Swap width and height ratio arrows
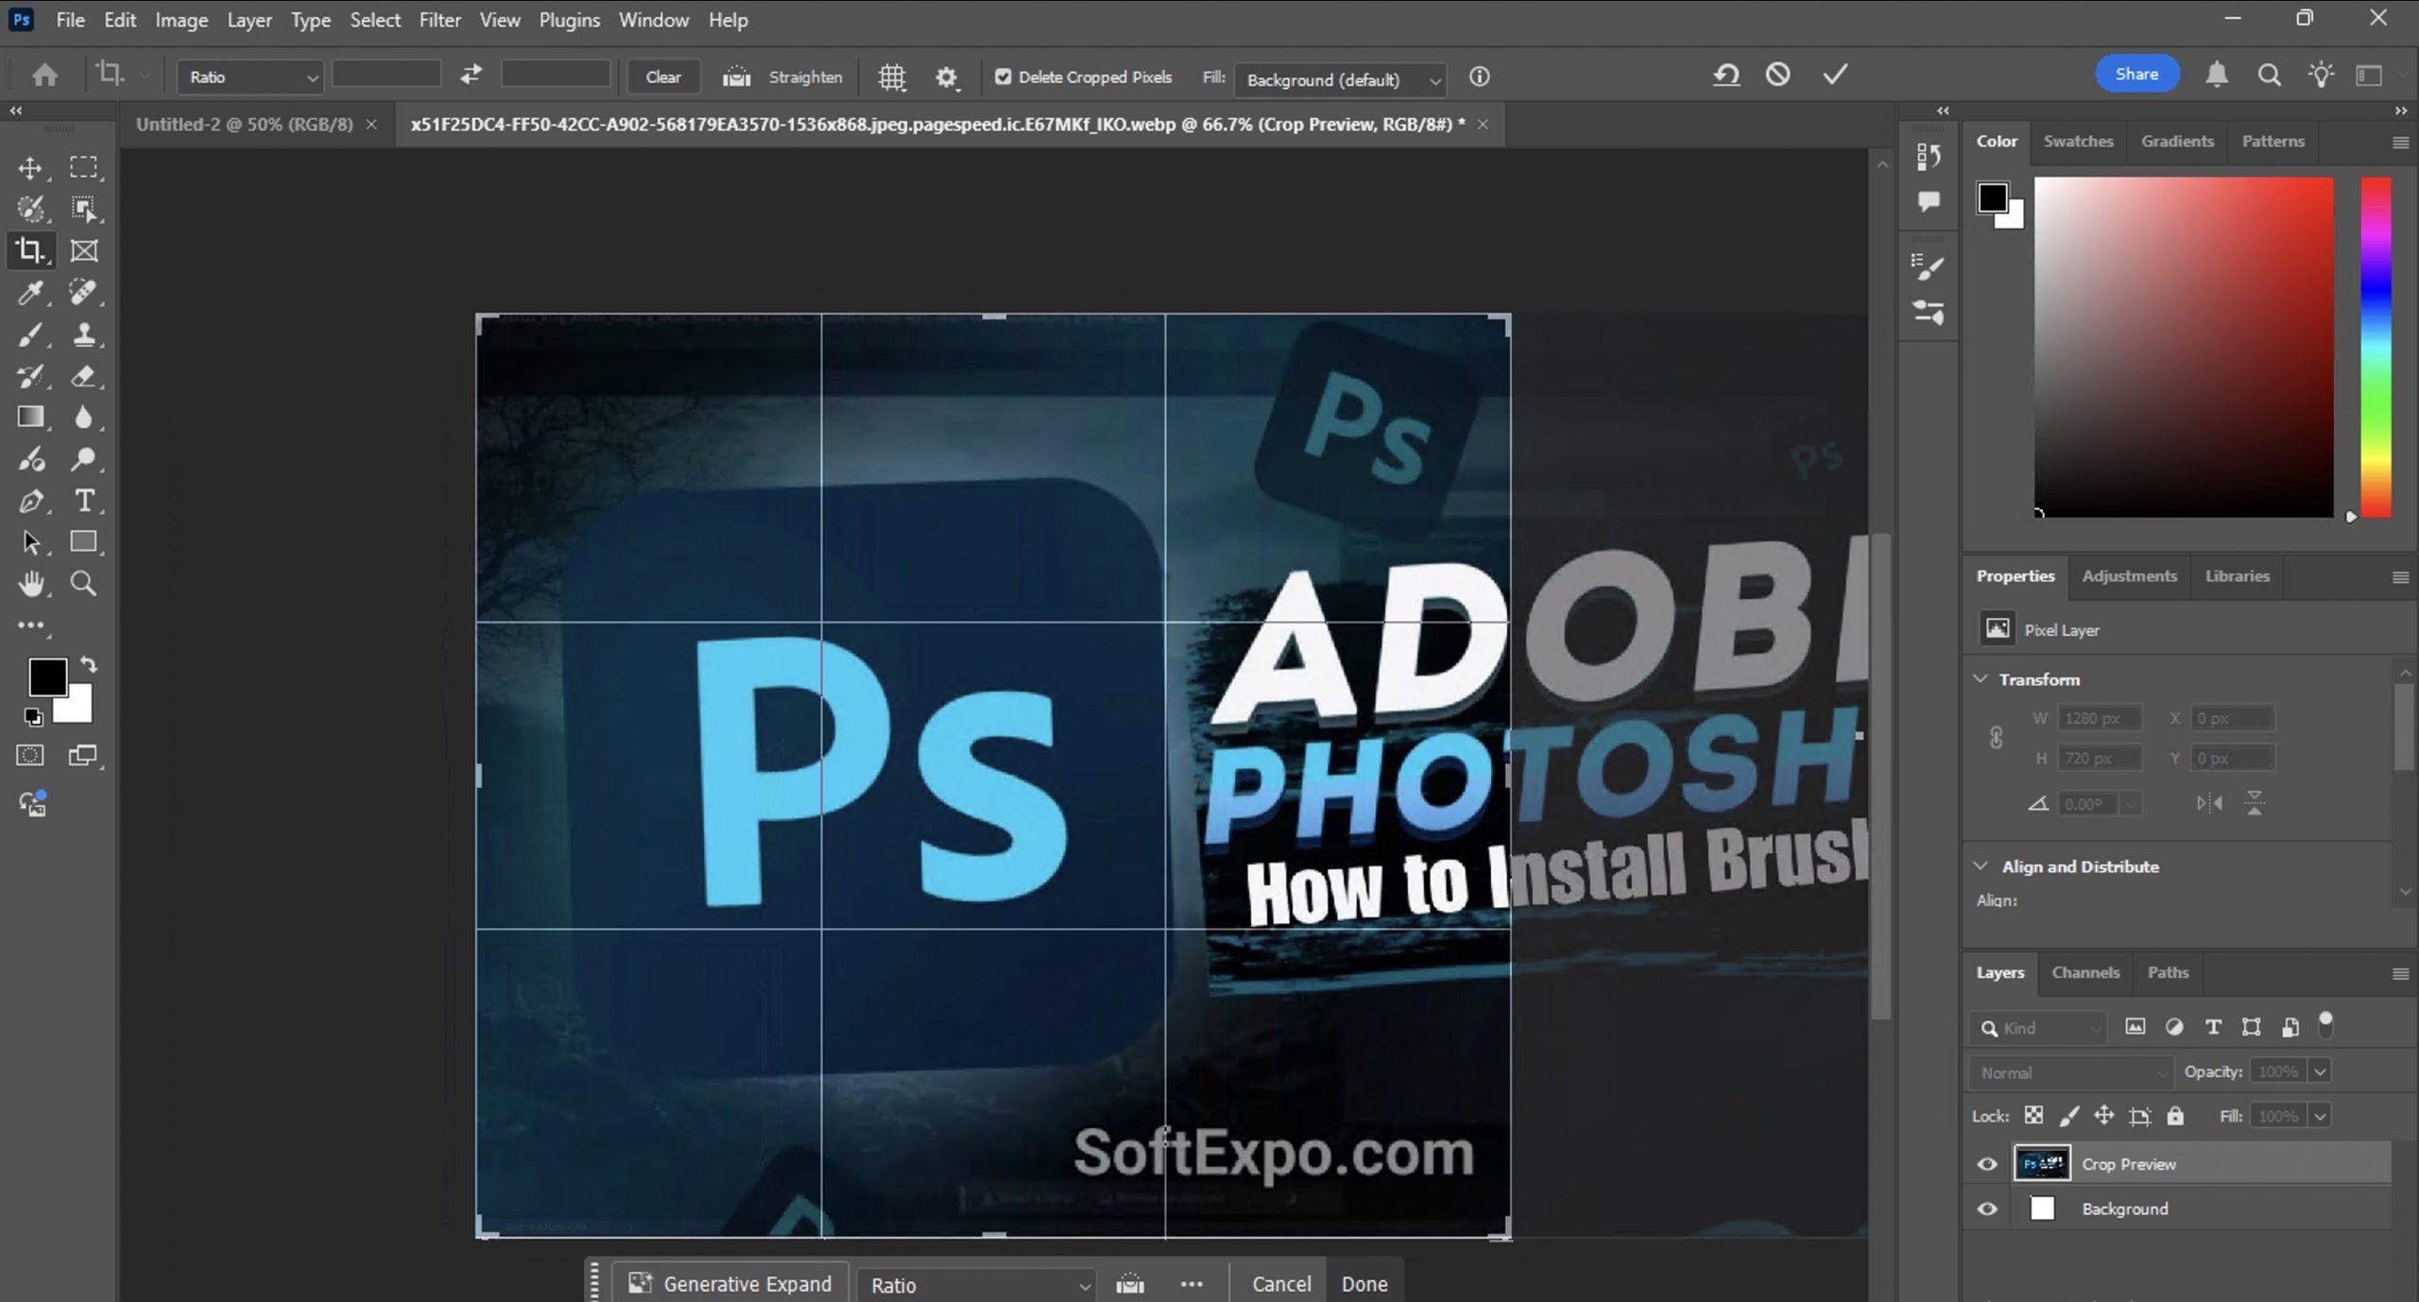2419x1302 pixels. point(471,75)
